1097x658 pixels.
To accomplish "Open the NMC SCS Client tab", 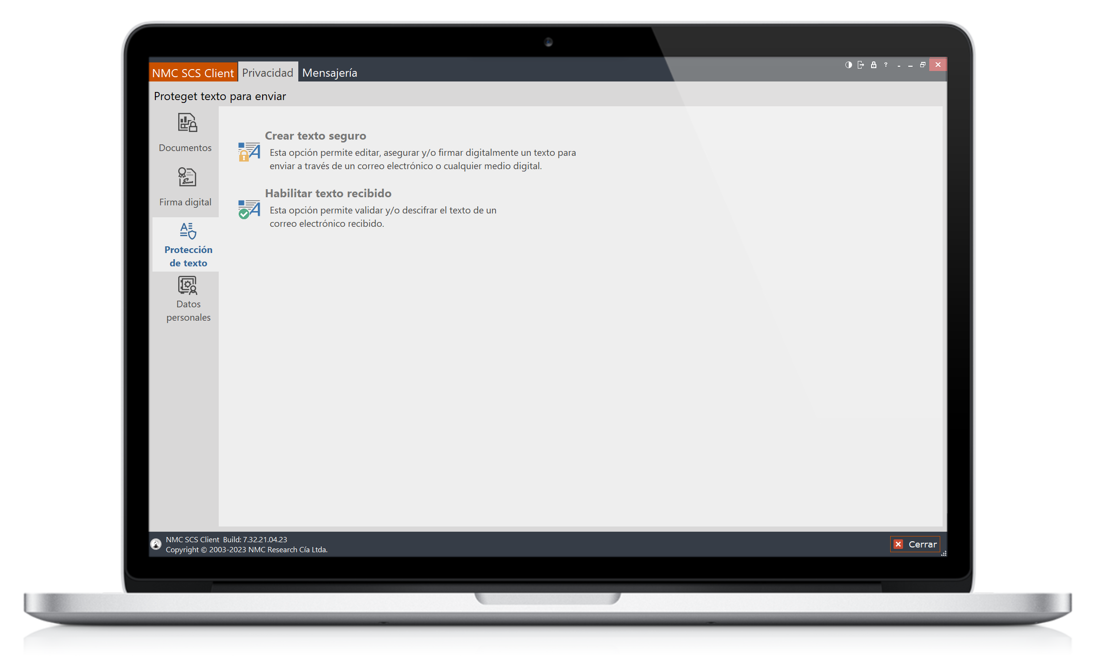I will 193,72.
